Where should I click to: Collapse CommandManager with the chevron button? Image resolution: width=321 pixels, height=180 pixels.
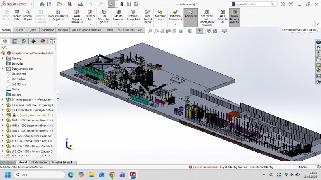pos(318,24)
